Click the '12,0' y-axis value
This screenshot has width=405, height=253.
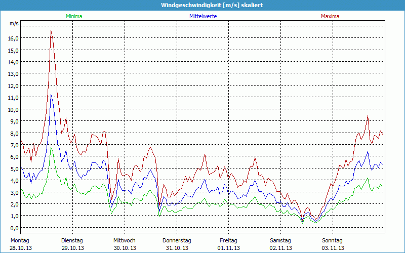point(13,86)
